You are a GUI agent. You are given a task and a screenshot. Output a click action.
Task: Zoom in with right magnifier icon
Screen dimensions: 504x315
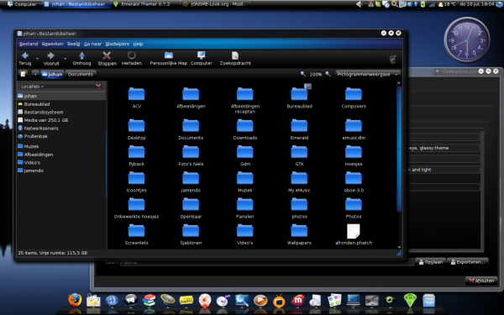tap(328, 74)
